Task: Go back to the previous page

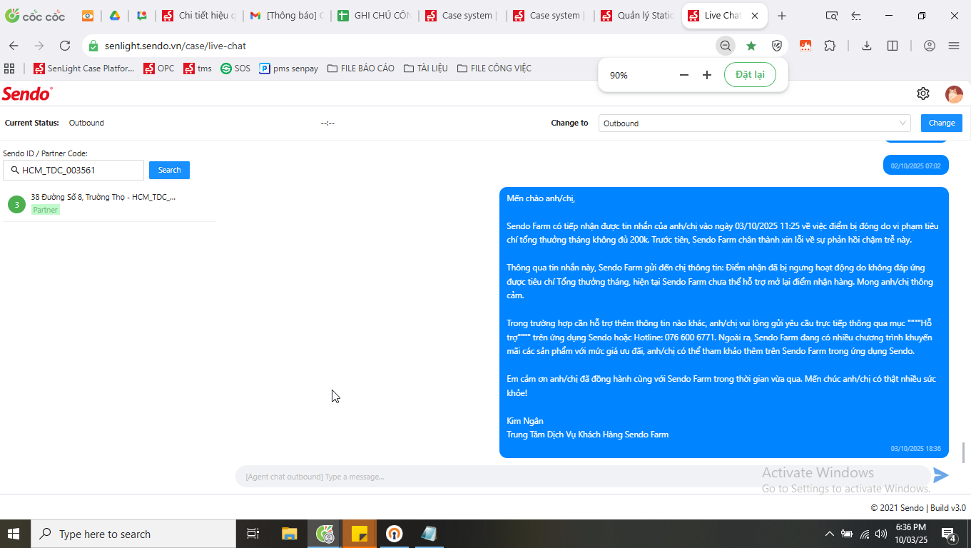Action: 14,46
